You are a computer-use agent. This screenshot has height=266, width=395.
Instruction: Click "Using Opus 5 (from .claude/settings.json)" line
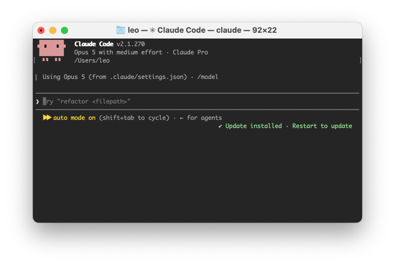(x=115, y=77)
